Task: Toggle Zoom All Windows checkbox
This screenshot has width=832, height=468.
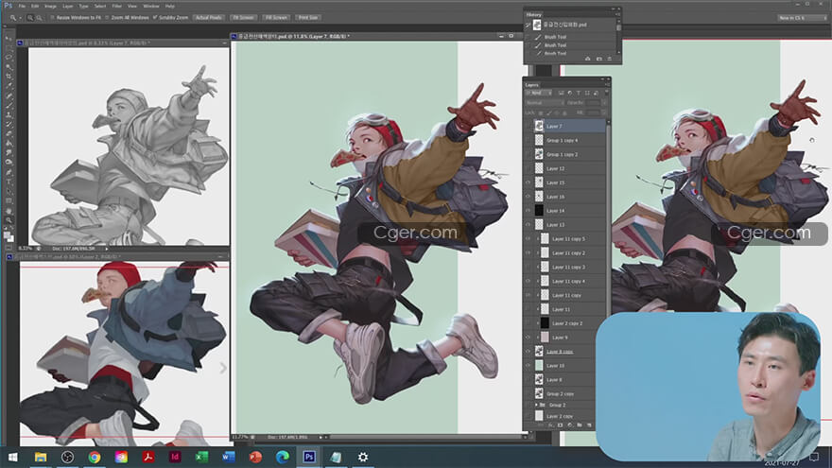Action: [107, 18]
